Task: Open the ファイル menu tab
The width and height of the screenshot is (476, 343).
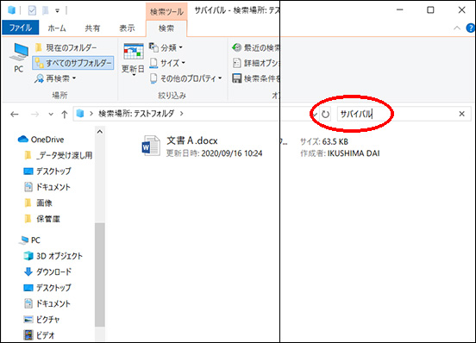Action: click(21, 28)
